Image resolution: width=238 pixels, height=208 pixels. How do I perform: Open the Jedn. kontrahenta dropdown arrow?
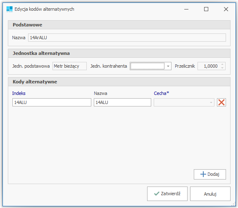click(x=168, y=66)
